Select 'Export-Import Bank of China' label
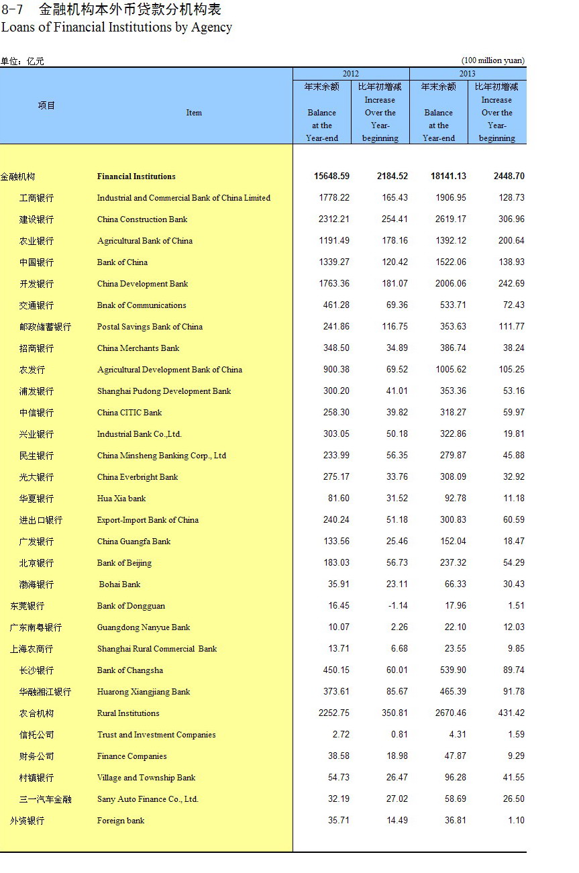Viewport: 579px width, 873px height. [148, 520]
